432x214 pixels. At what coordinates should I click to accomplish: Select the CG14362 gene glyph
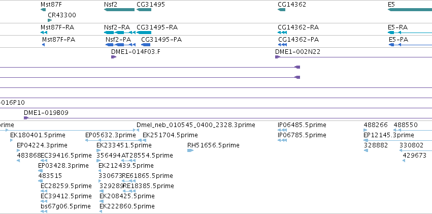[281, 10]
